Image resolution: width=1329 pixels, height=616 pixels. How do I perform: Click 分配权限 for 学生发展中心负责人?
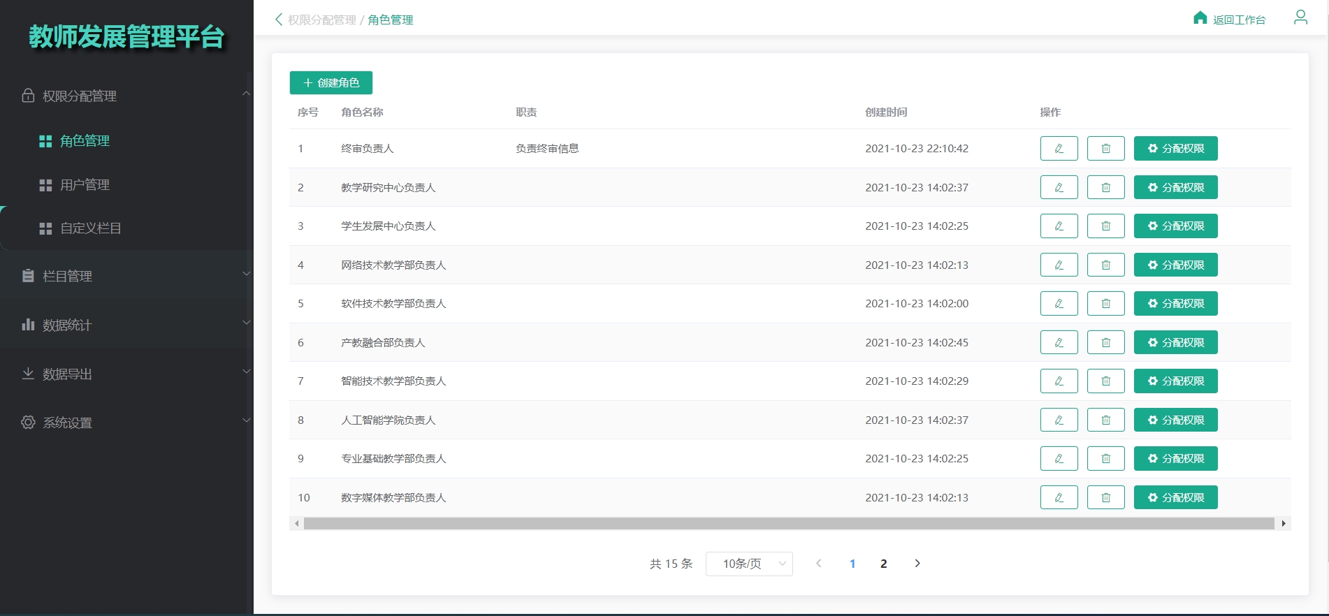pyautogui.click(x=1175, y=226)
